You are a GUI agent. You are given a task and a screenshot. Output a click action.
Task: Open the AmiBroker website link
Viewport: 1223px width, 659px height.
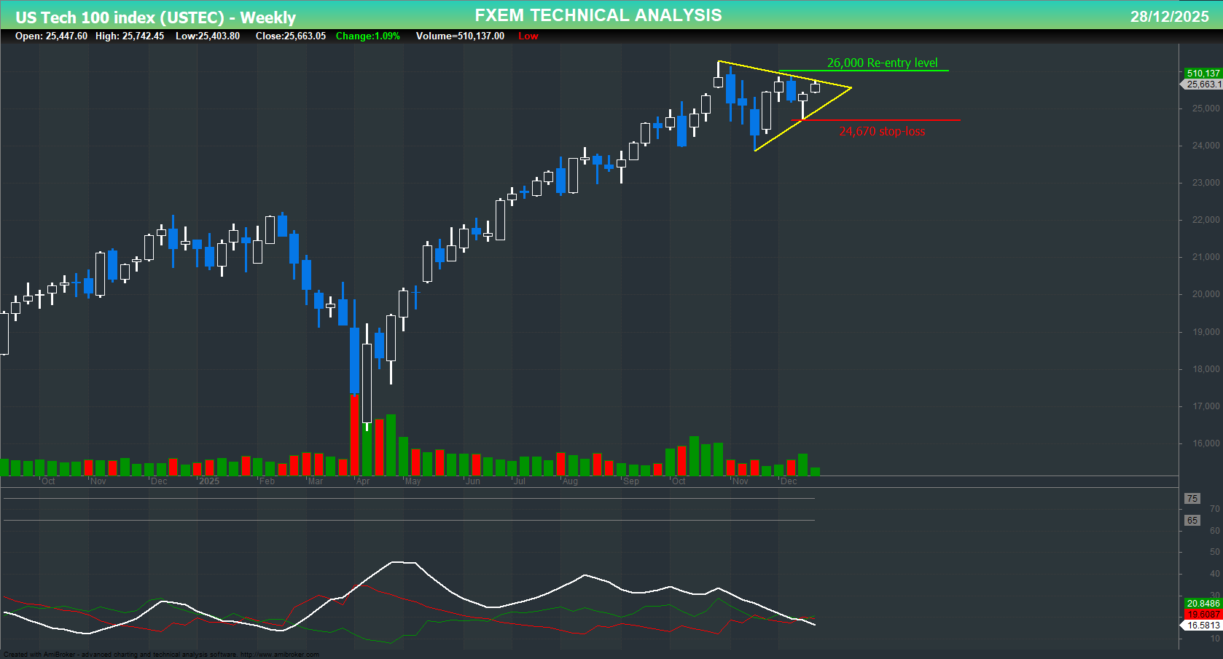pyautogui.click(x=279, y=654)
